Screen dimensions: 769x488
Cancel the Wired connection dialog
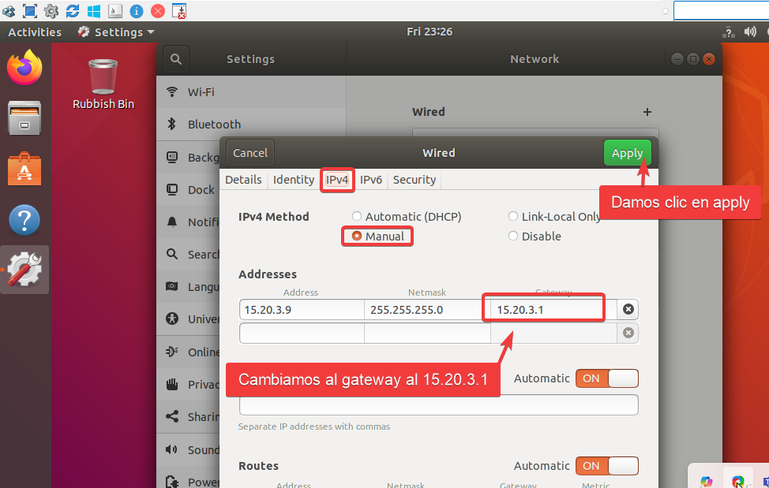(249, 153)
